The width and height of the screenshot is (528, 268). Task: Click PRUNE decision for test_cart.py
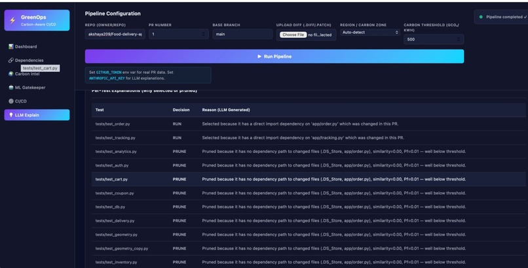pos(179,179)
